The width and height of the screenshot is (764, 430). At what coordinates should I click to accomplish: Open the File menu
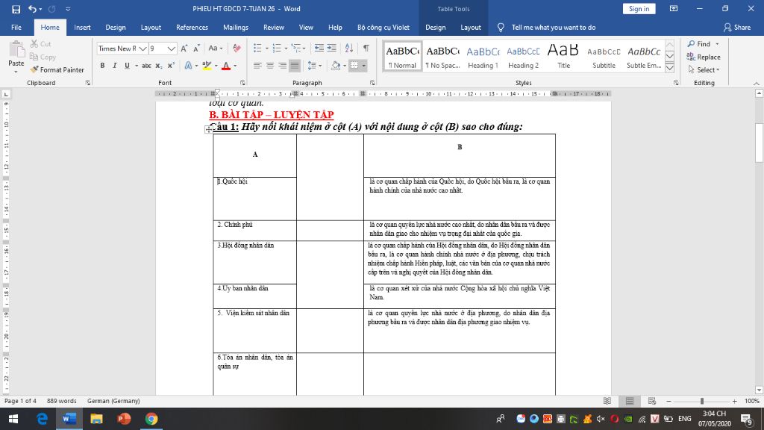(16, 28)
